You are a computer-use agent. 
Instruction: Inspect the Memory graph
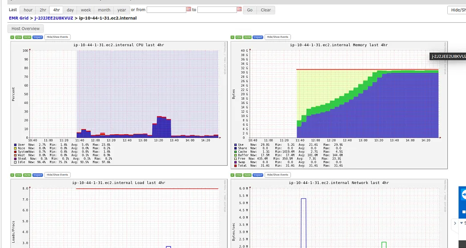(258, 37)
